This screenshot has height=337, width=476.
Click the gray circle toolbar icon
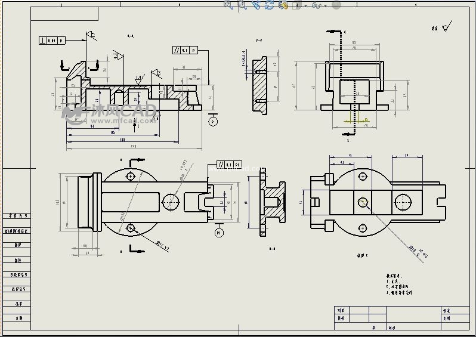336,5
